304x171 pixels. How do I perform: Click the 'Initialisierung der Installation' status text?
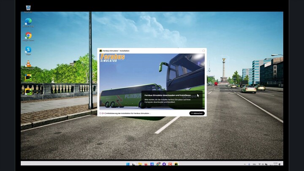[x=128, y=114]
